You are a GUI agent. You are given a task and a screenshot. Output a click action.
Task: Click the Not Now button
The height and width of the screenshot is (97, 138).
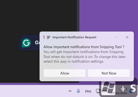point(109,73)
